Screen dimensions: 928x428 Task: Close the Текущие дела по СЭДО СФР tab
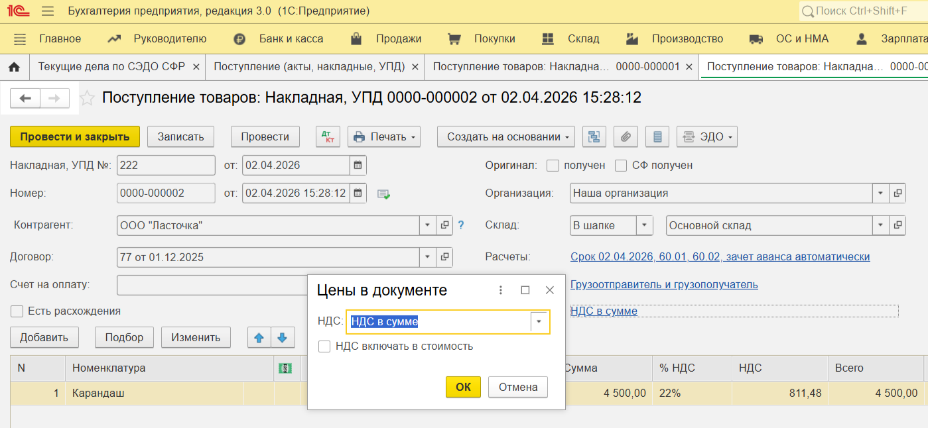click(196, 67)
